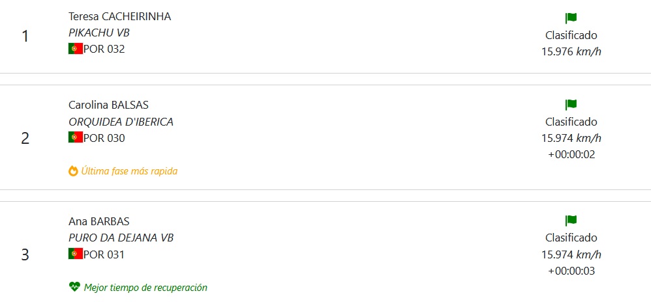Click horse name PURO DA DEJANA VB

[121, 238]
